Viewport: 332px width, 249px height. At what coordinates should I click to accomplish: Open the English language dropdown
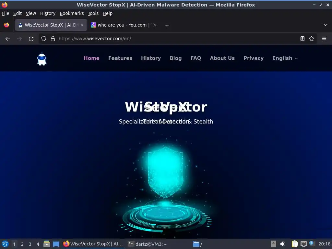point(285,58)
